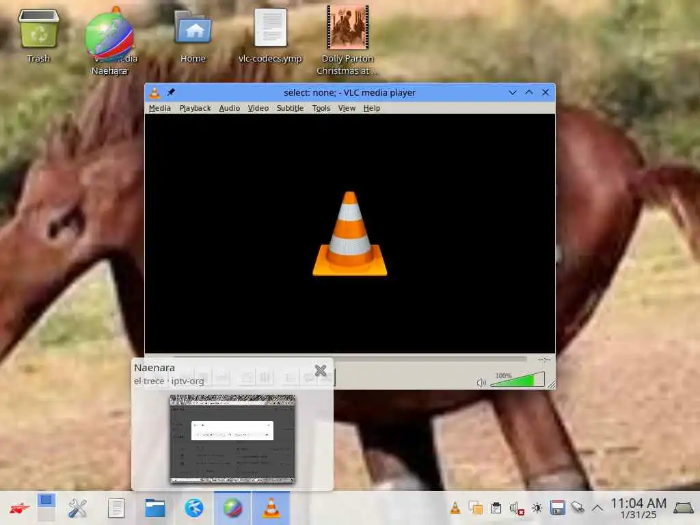Adjust the VLC volume slider at 100%
This screenshot has width=700, height=525.
(x=517, y=380)
